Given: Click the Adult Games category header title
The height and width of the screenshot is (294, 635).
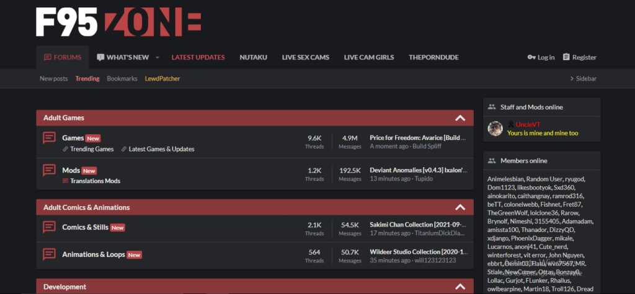Looking at the screenshot, I should [x=64, y=118].
